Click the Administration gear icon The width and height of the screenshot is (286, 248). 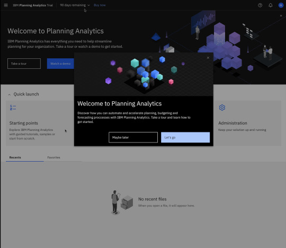point(222,108)
